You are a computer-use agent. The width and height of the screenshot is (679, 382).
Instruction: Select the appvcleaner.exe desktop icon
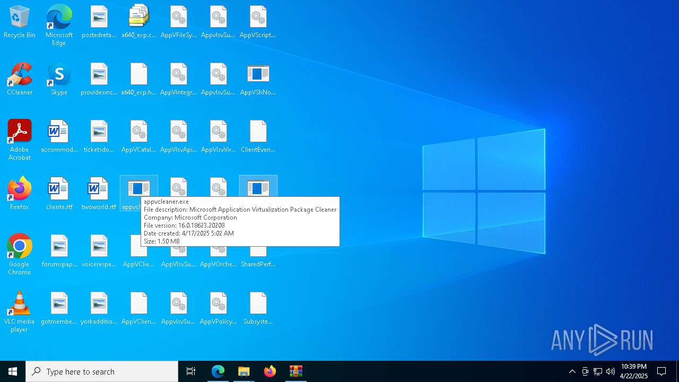[139, 188]
